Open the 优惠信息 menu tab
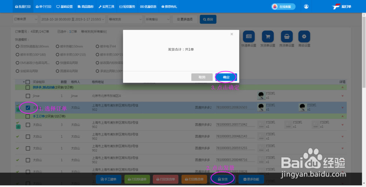Image resolution: width=366 pixels, height=187 pixels. [x=148, y=7]
